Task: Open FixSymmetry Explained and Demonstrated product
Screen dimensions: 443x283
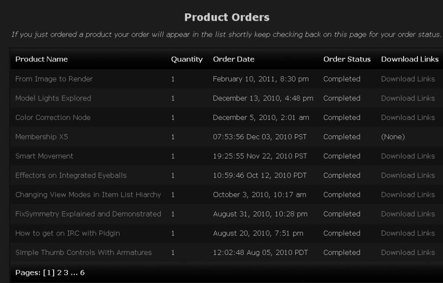Action: (88, 214)
